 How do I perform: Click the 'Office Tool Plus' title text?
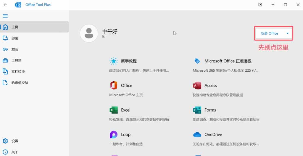coord(38,5)
